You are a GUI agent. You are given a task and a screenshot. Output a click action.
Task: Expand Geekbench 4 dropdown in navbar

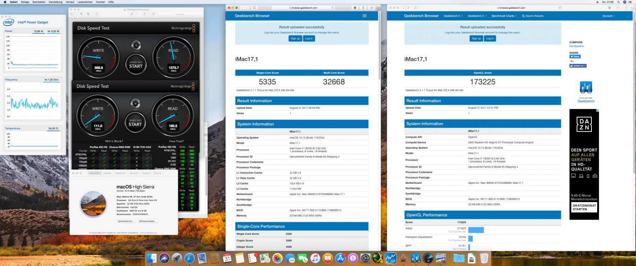coord(453,16)
